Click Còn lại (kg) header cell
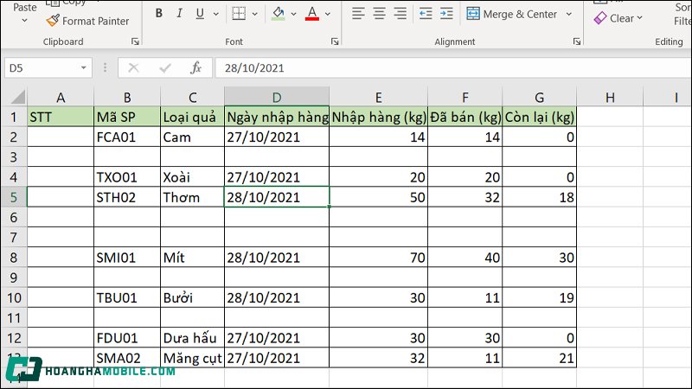Screen dimensions: 692x389 [x=539, y=117]
